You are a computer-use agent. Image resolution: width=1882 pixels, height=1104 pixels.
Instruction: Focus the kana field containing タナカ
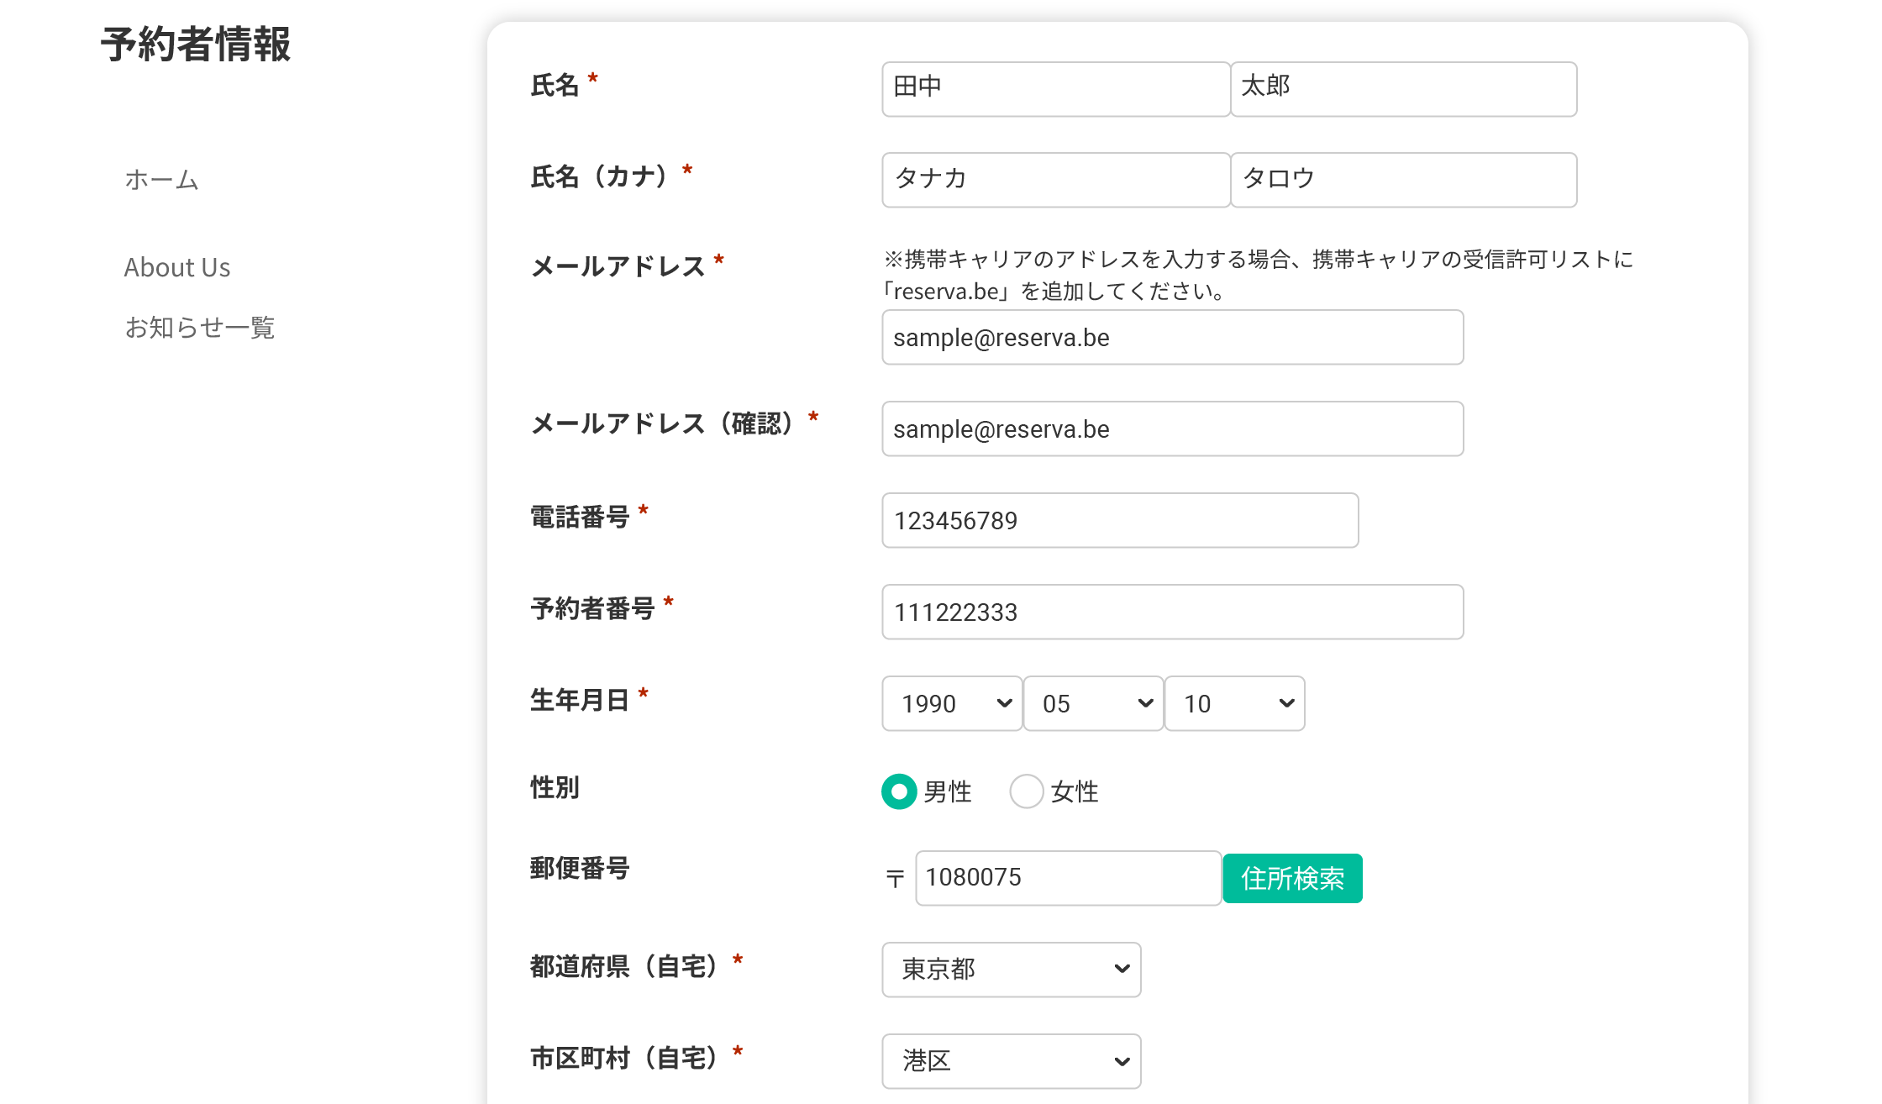1055,179
